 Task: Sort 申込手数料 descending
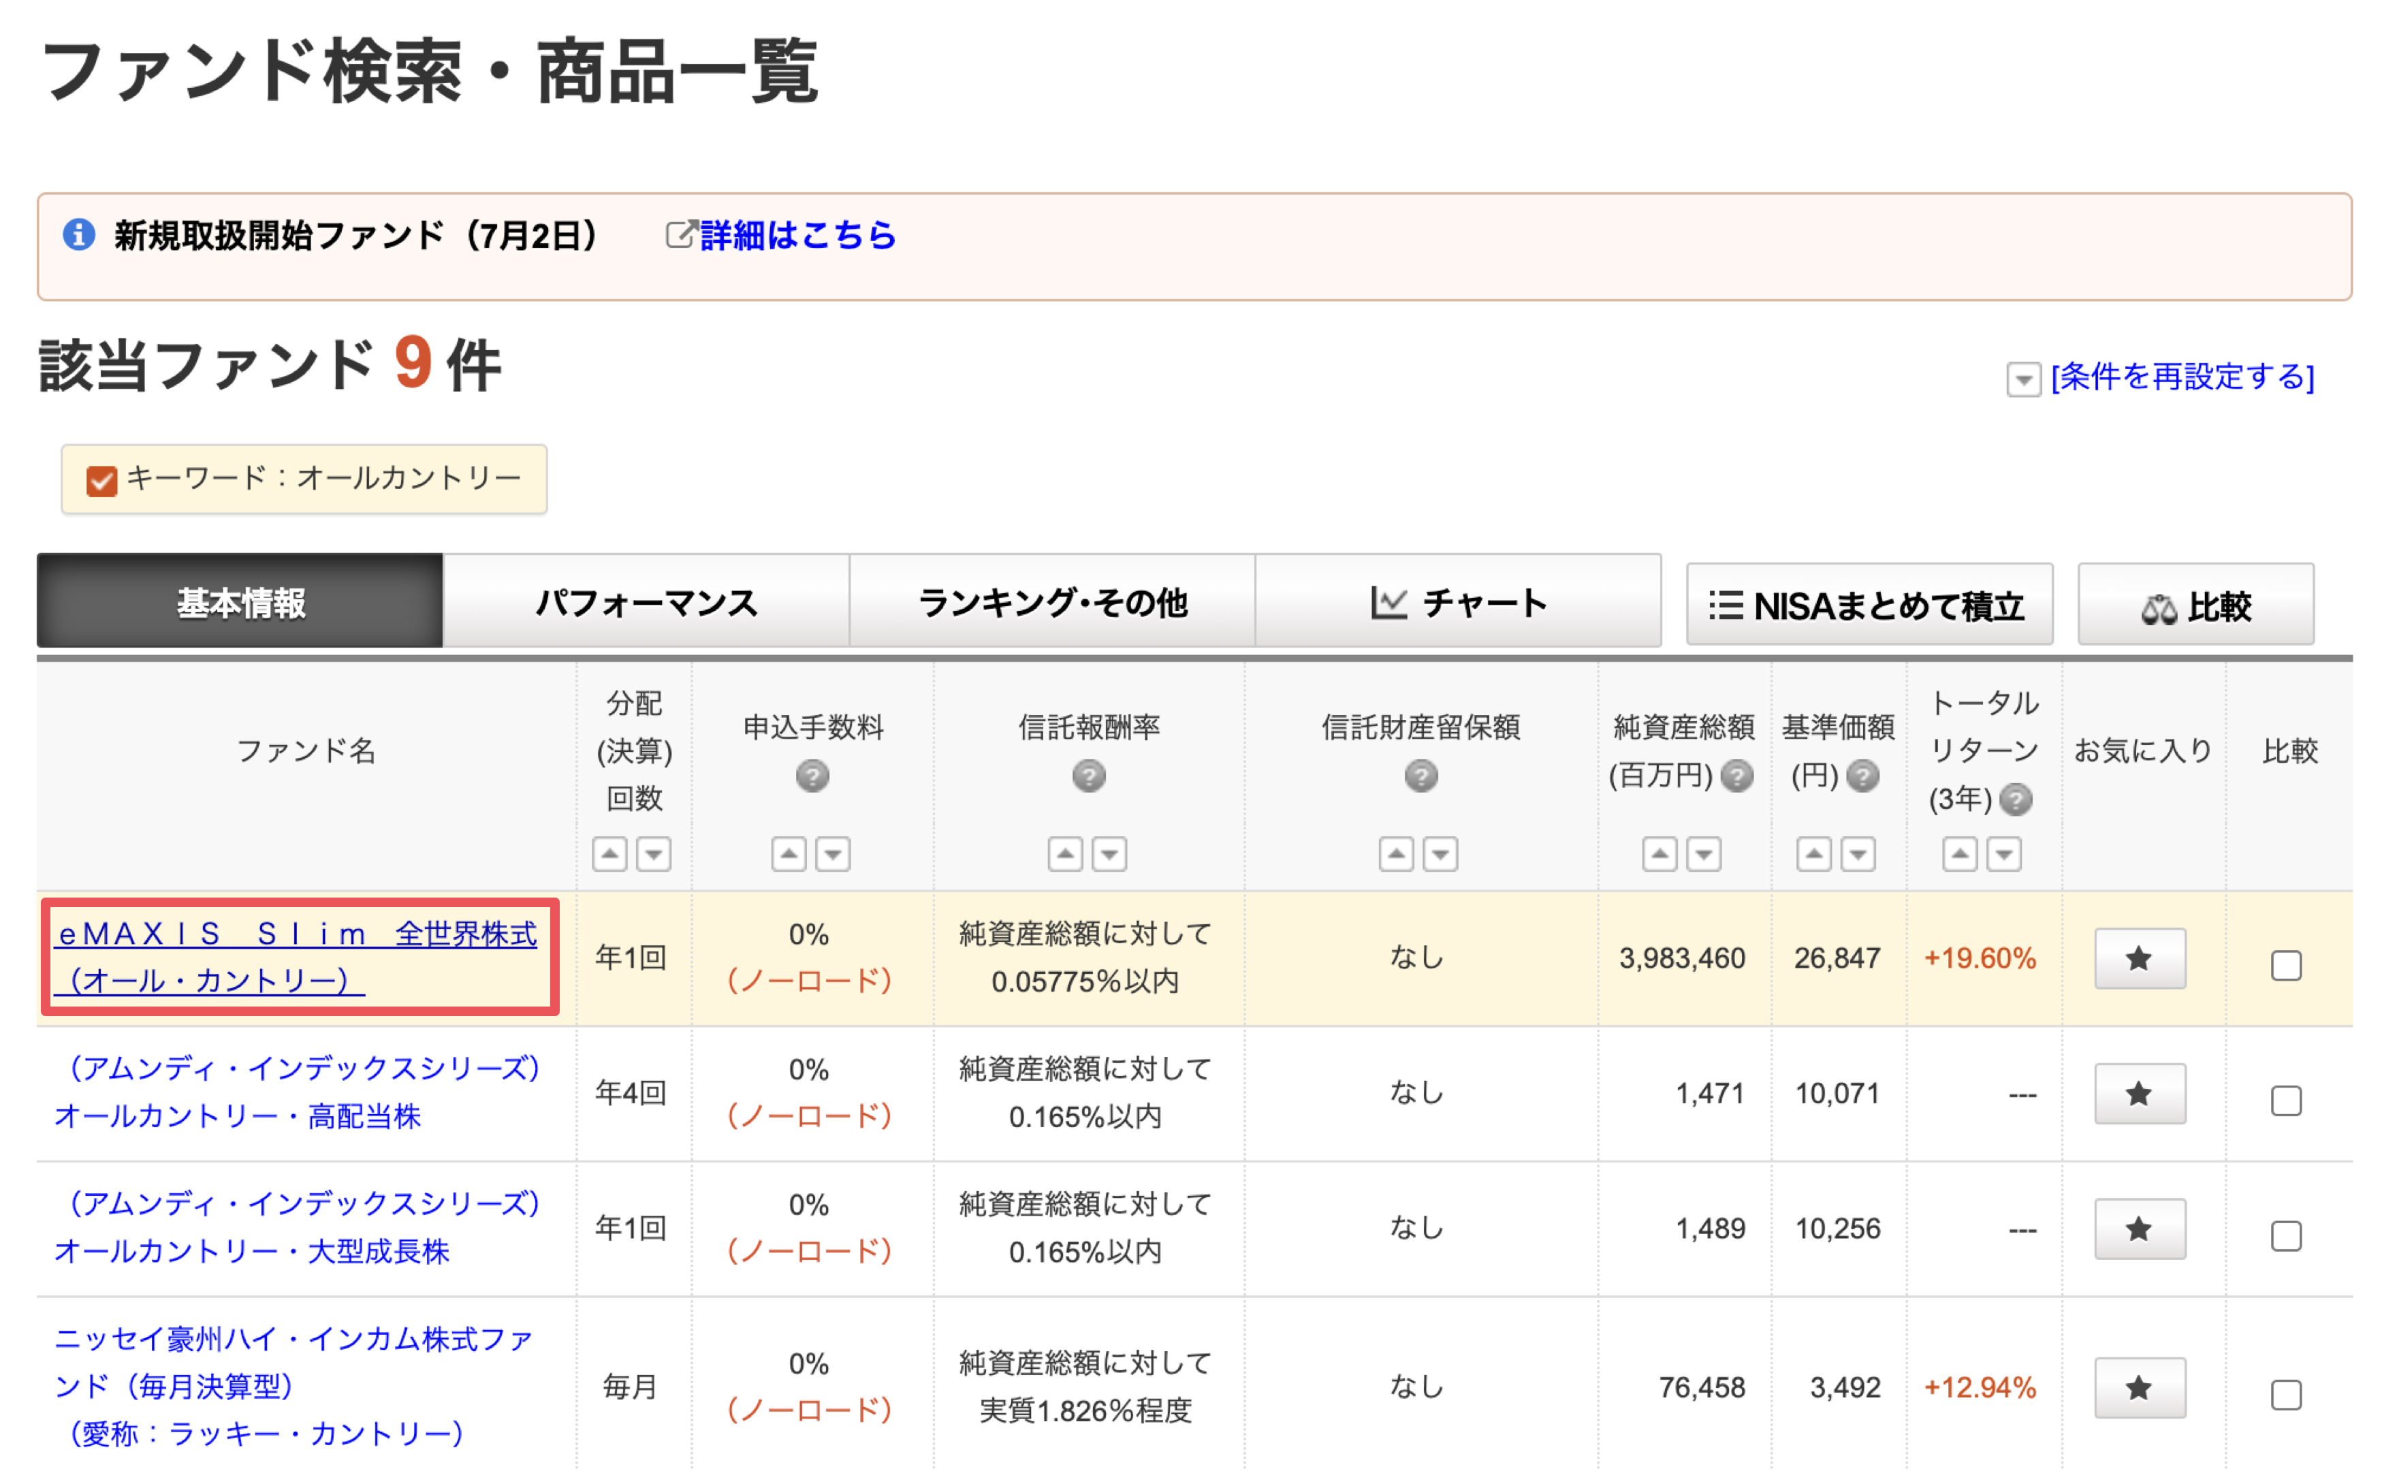tap(833, 854)
